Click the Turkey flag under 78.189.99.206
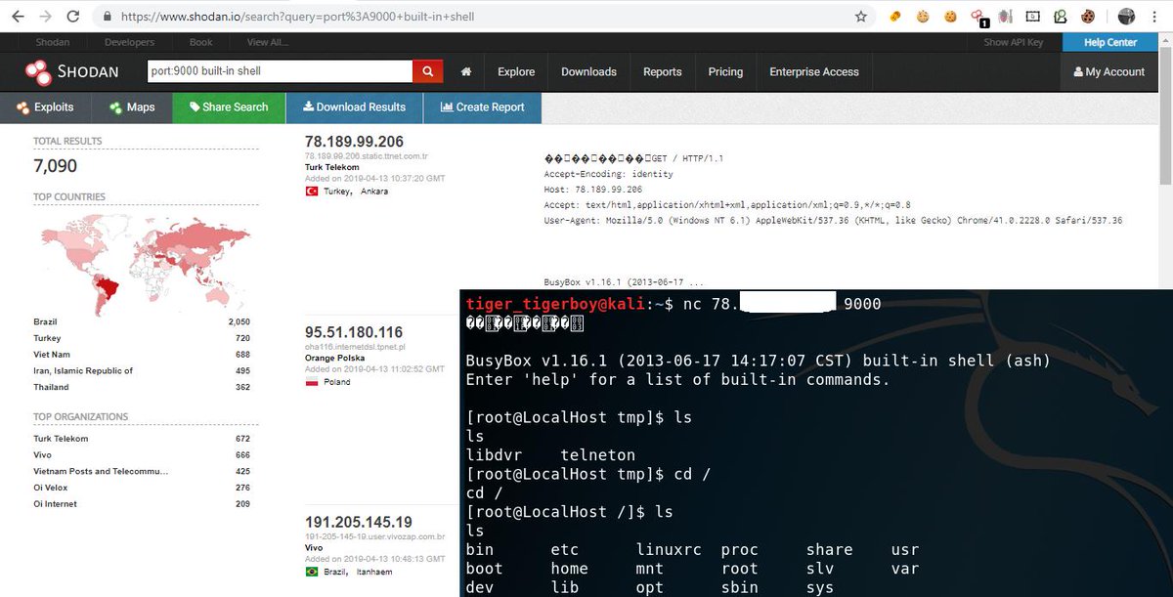Viewport: 1173px width, 597px height. pyautogui.click(x=313, y=192)
